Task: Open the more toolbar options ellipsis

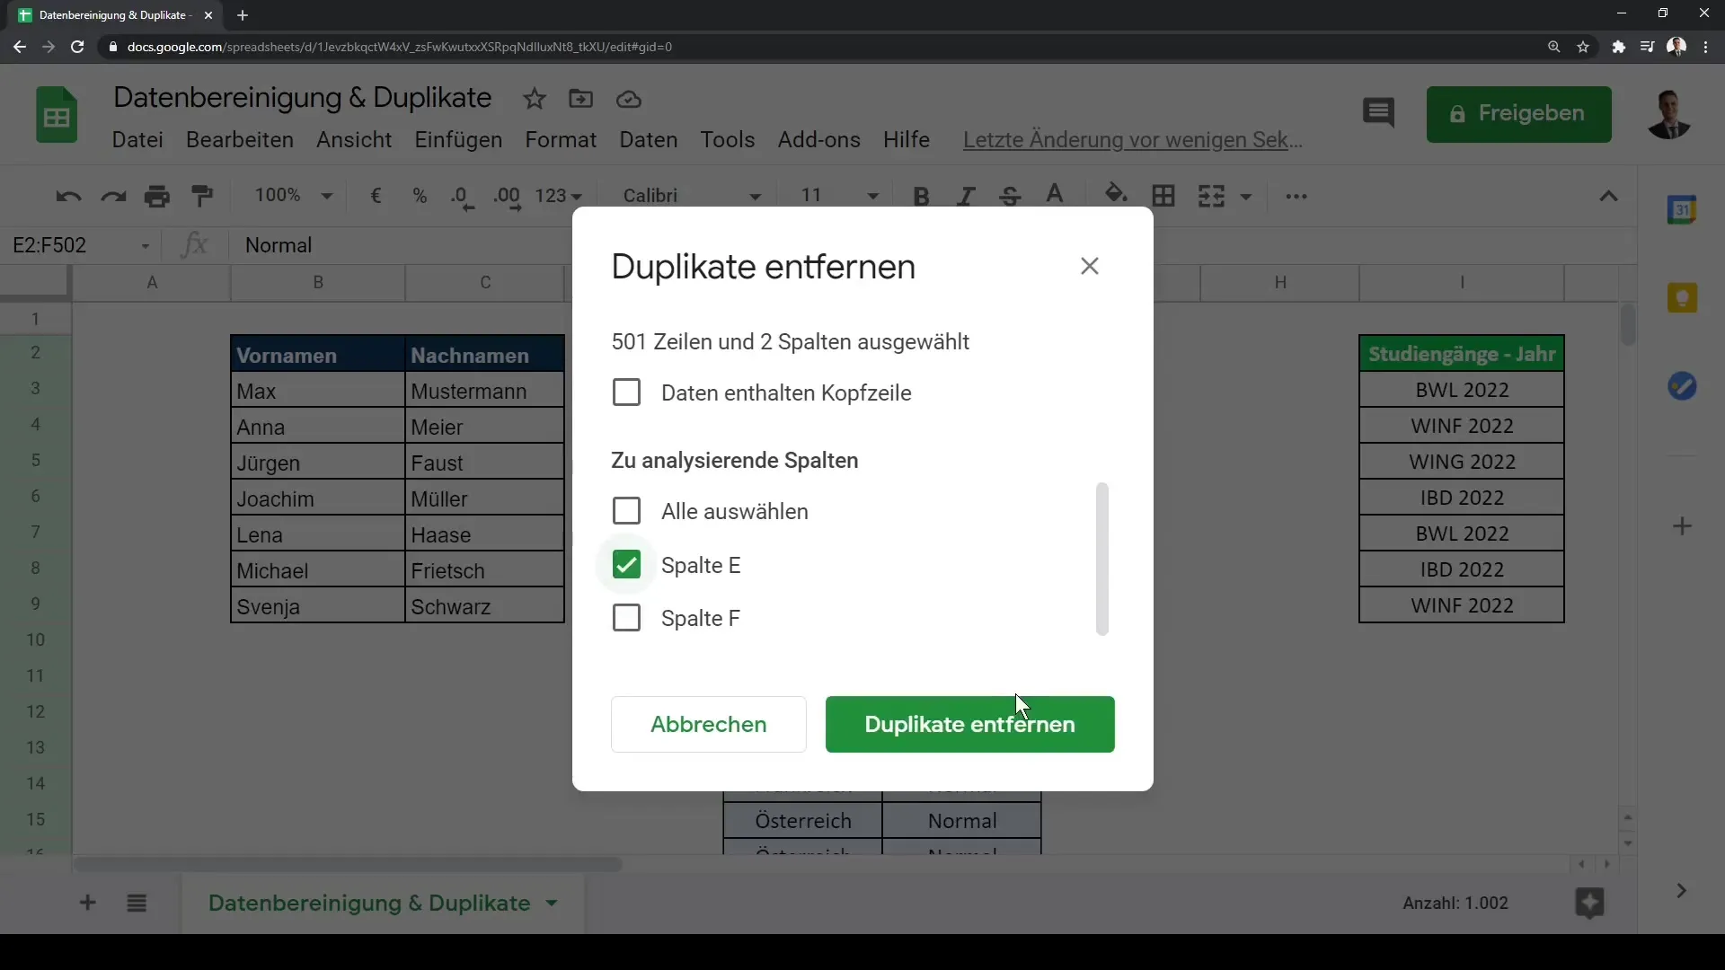Action: (1296, 197)
